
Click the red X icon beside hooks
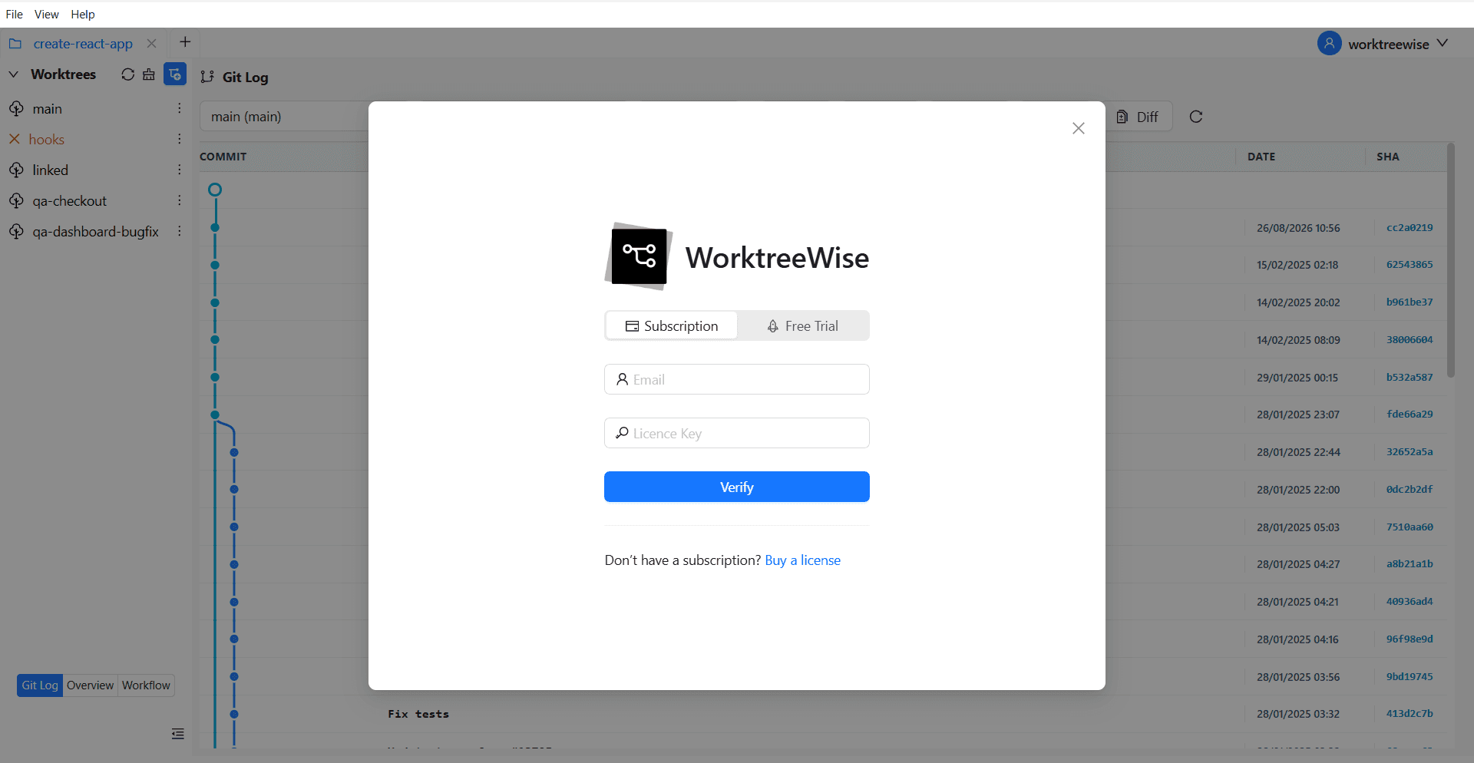coord(15,139)
